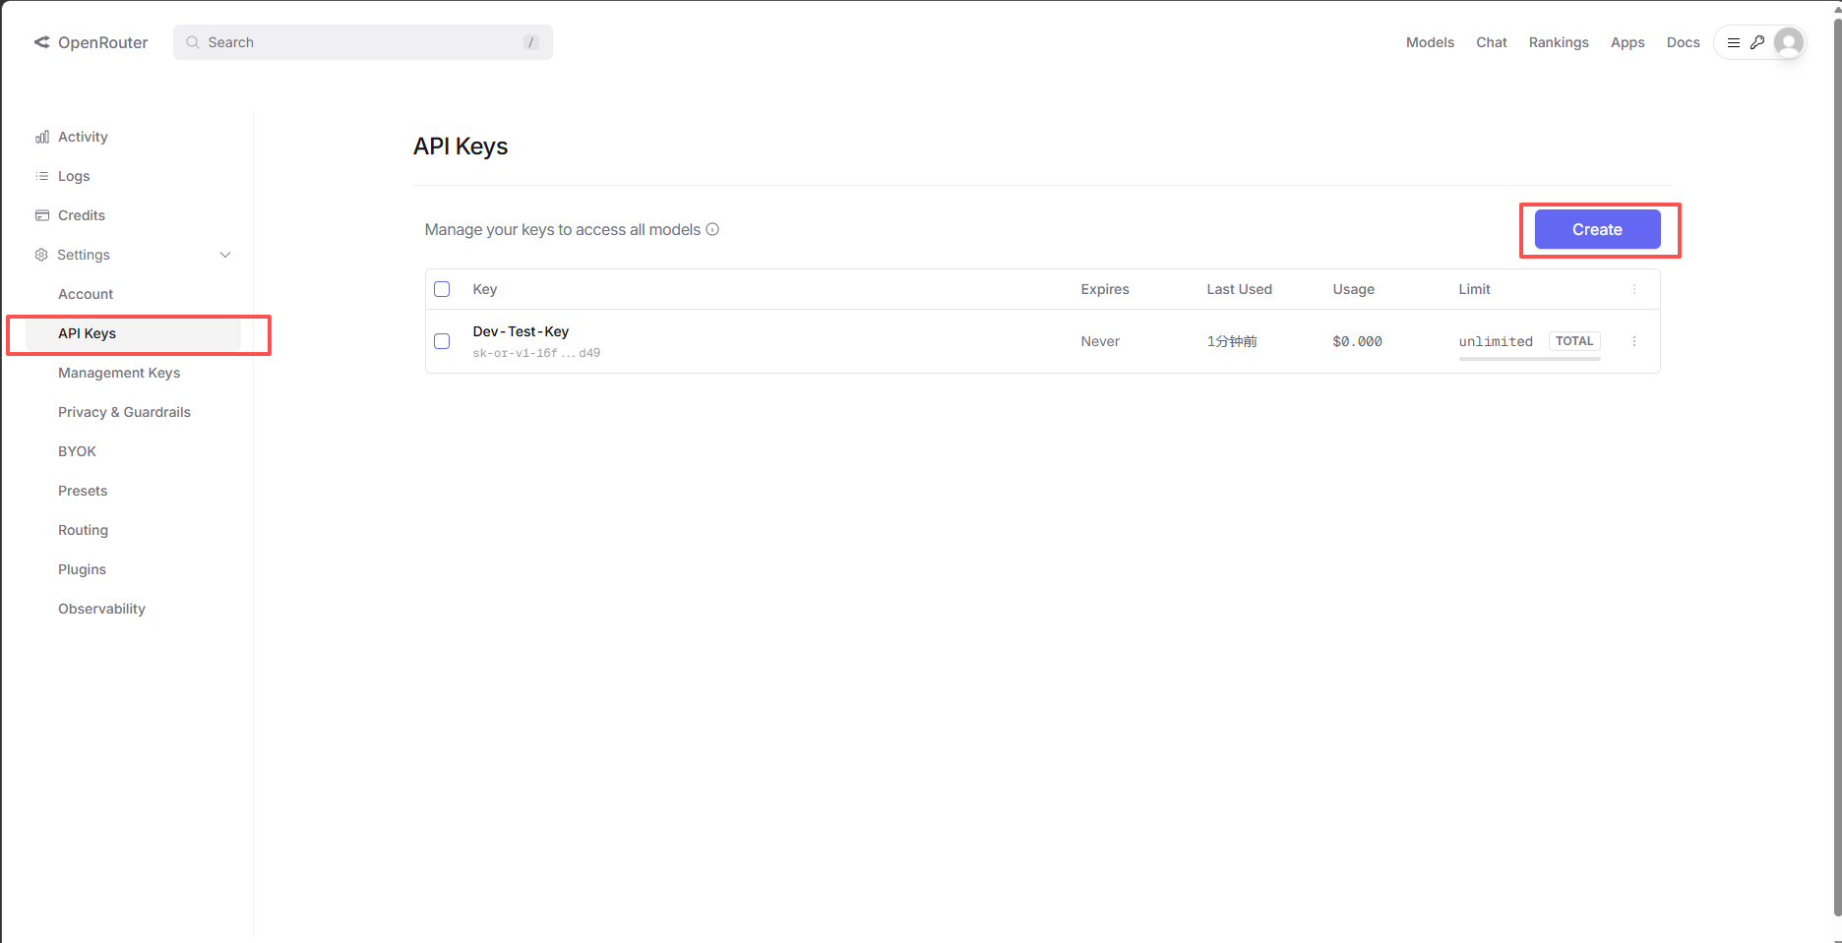The height and width of the screenshot is (943, 1842).
Task: Open Apps in the top navigation
Action: pos(1627,42)
